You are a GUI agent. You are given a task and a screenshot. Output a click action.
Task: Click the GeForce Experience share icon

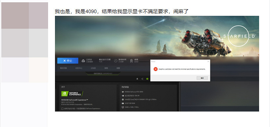click(142, 79)
